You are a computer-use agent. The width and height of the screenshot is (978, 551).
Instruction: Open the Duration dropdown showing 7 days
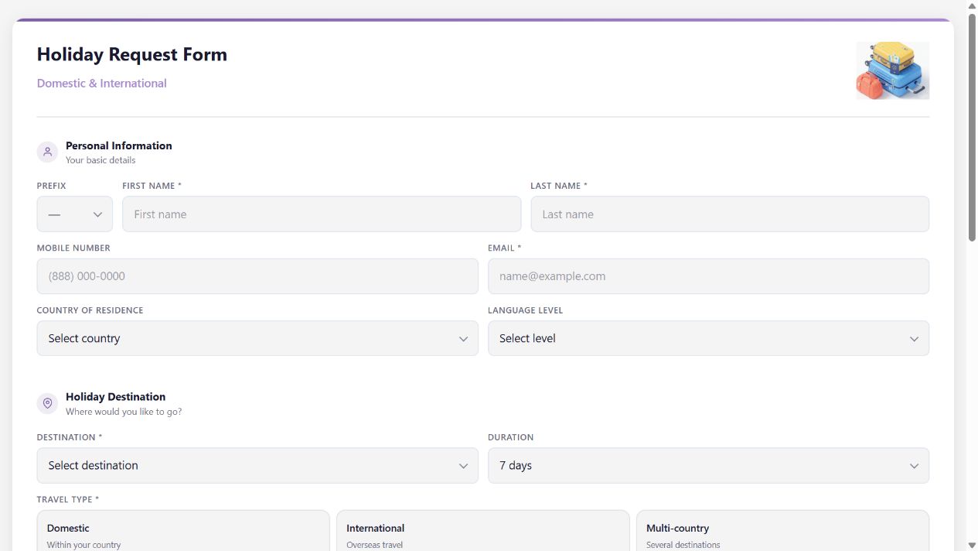click(x=708, y=465)
